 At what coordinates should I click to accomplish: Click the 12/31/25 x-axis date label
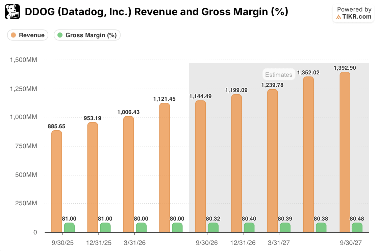99,243
